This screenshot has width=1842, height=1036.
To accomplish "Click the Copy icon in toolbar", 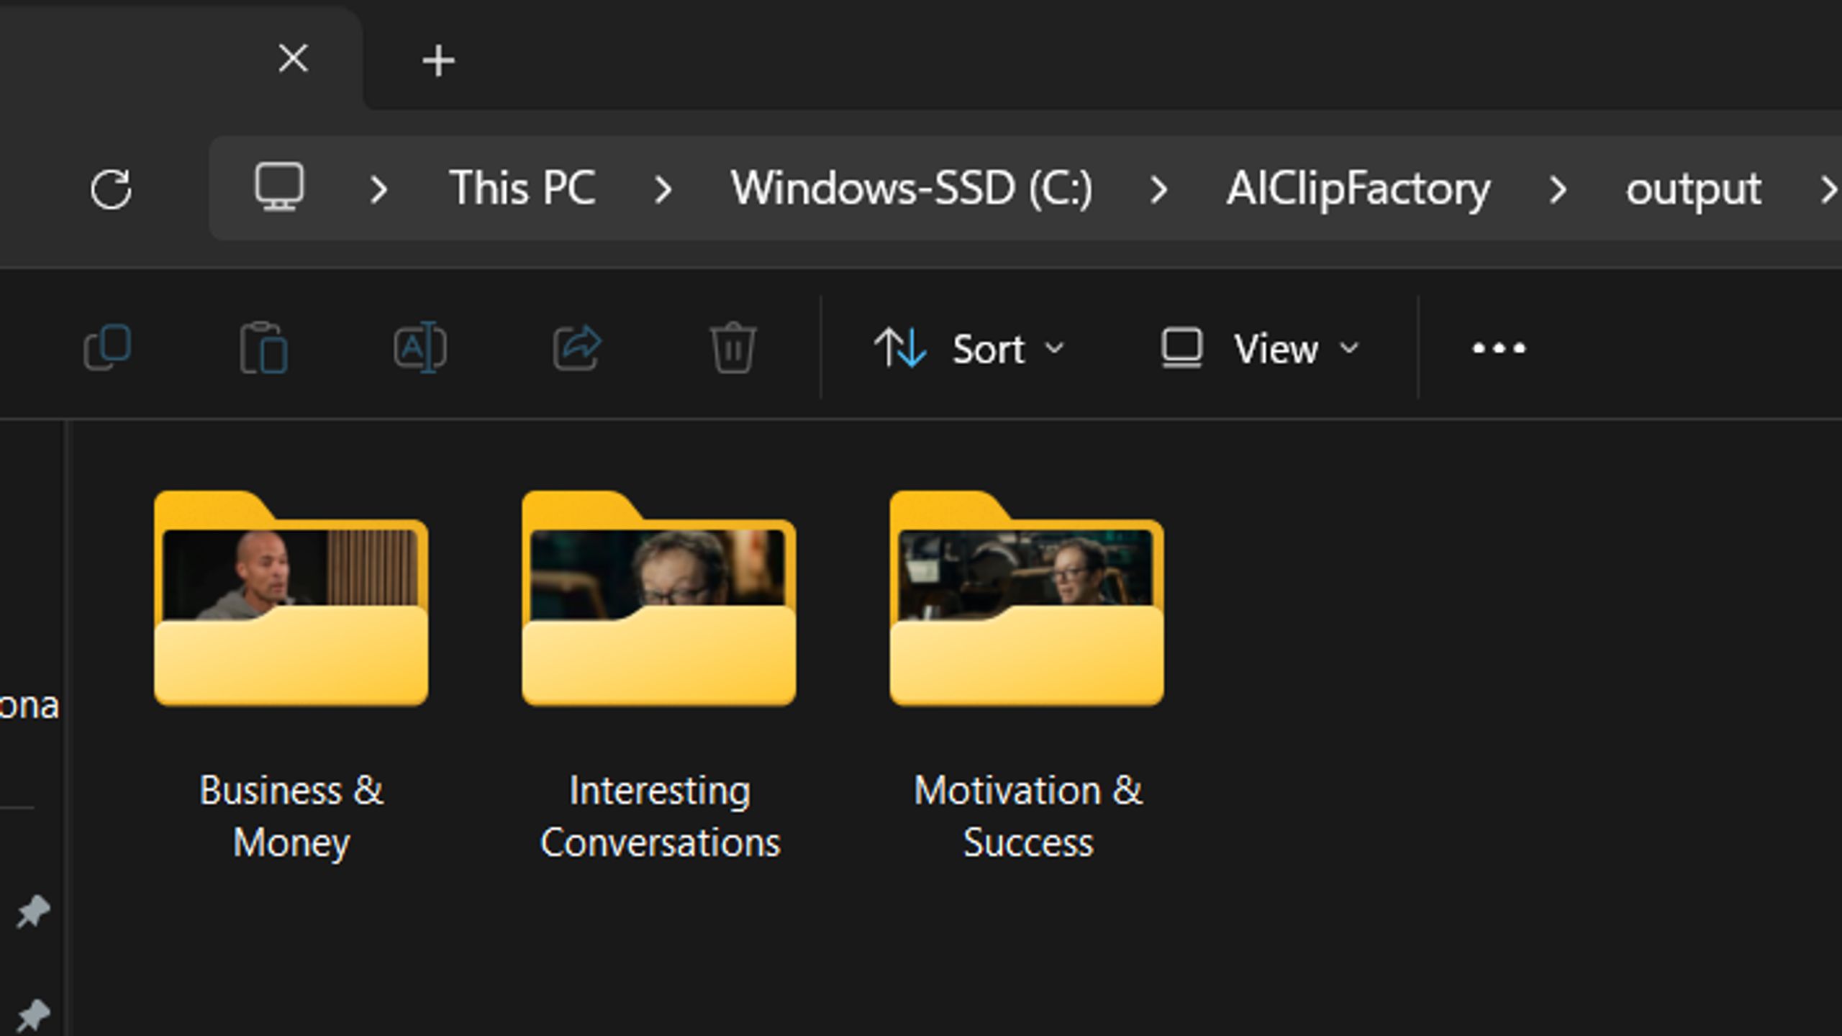I will (107, 347).
